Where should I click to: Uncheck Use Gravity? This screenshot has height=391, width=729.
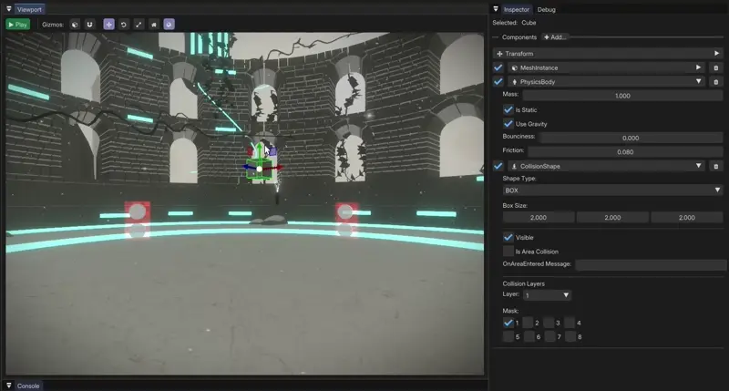[508, 124]
